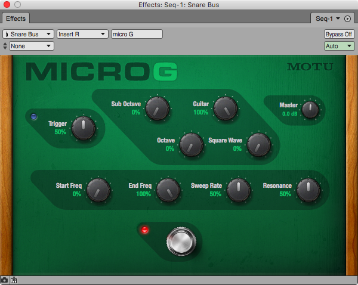Click the Trigger 50% value

tap(60, 132)
